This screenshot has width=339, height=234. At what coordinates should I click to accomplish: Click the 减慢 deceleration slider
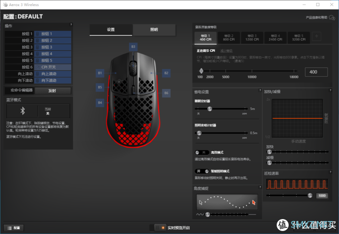pyautogui.click(x=269, y=163)
